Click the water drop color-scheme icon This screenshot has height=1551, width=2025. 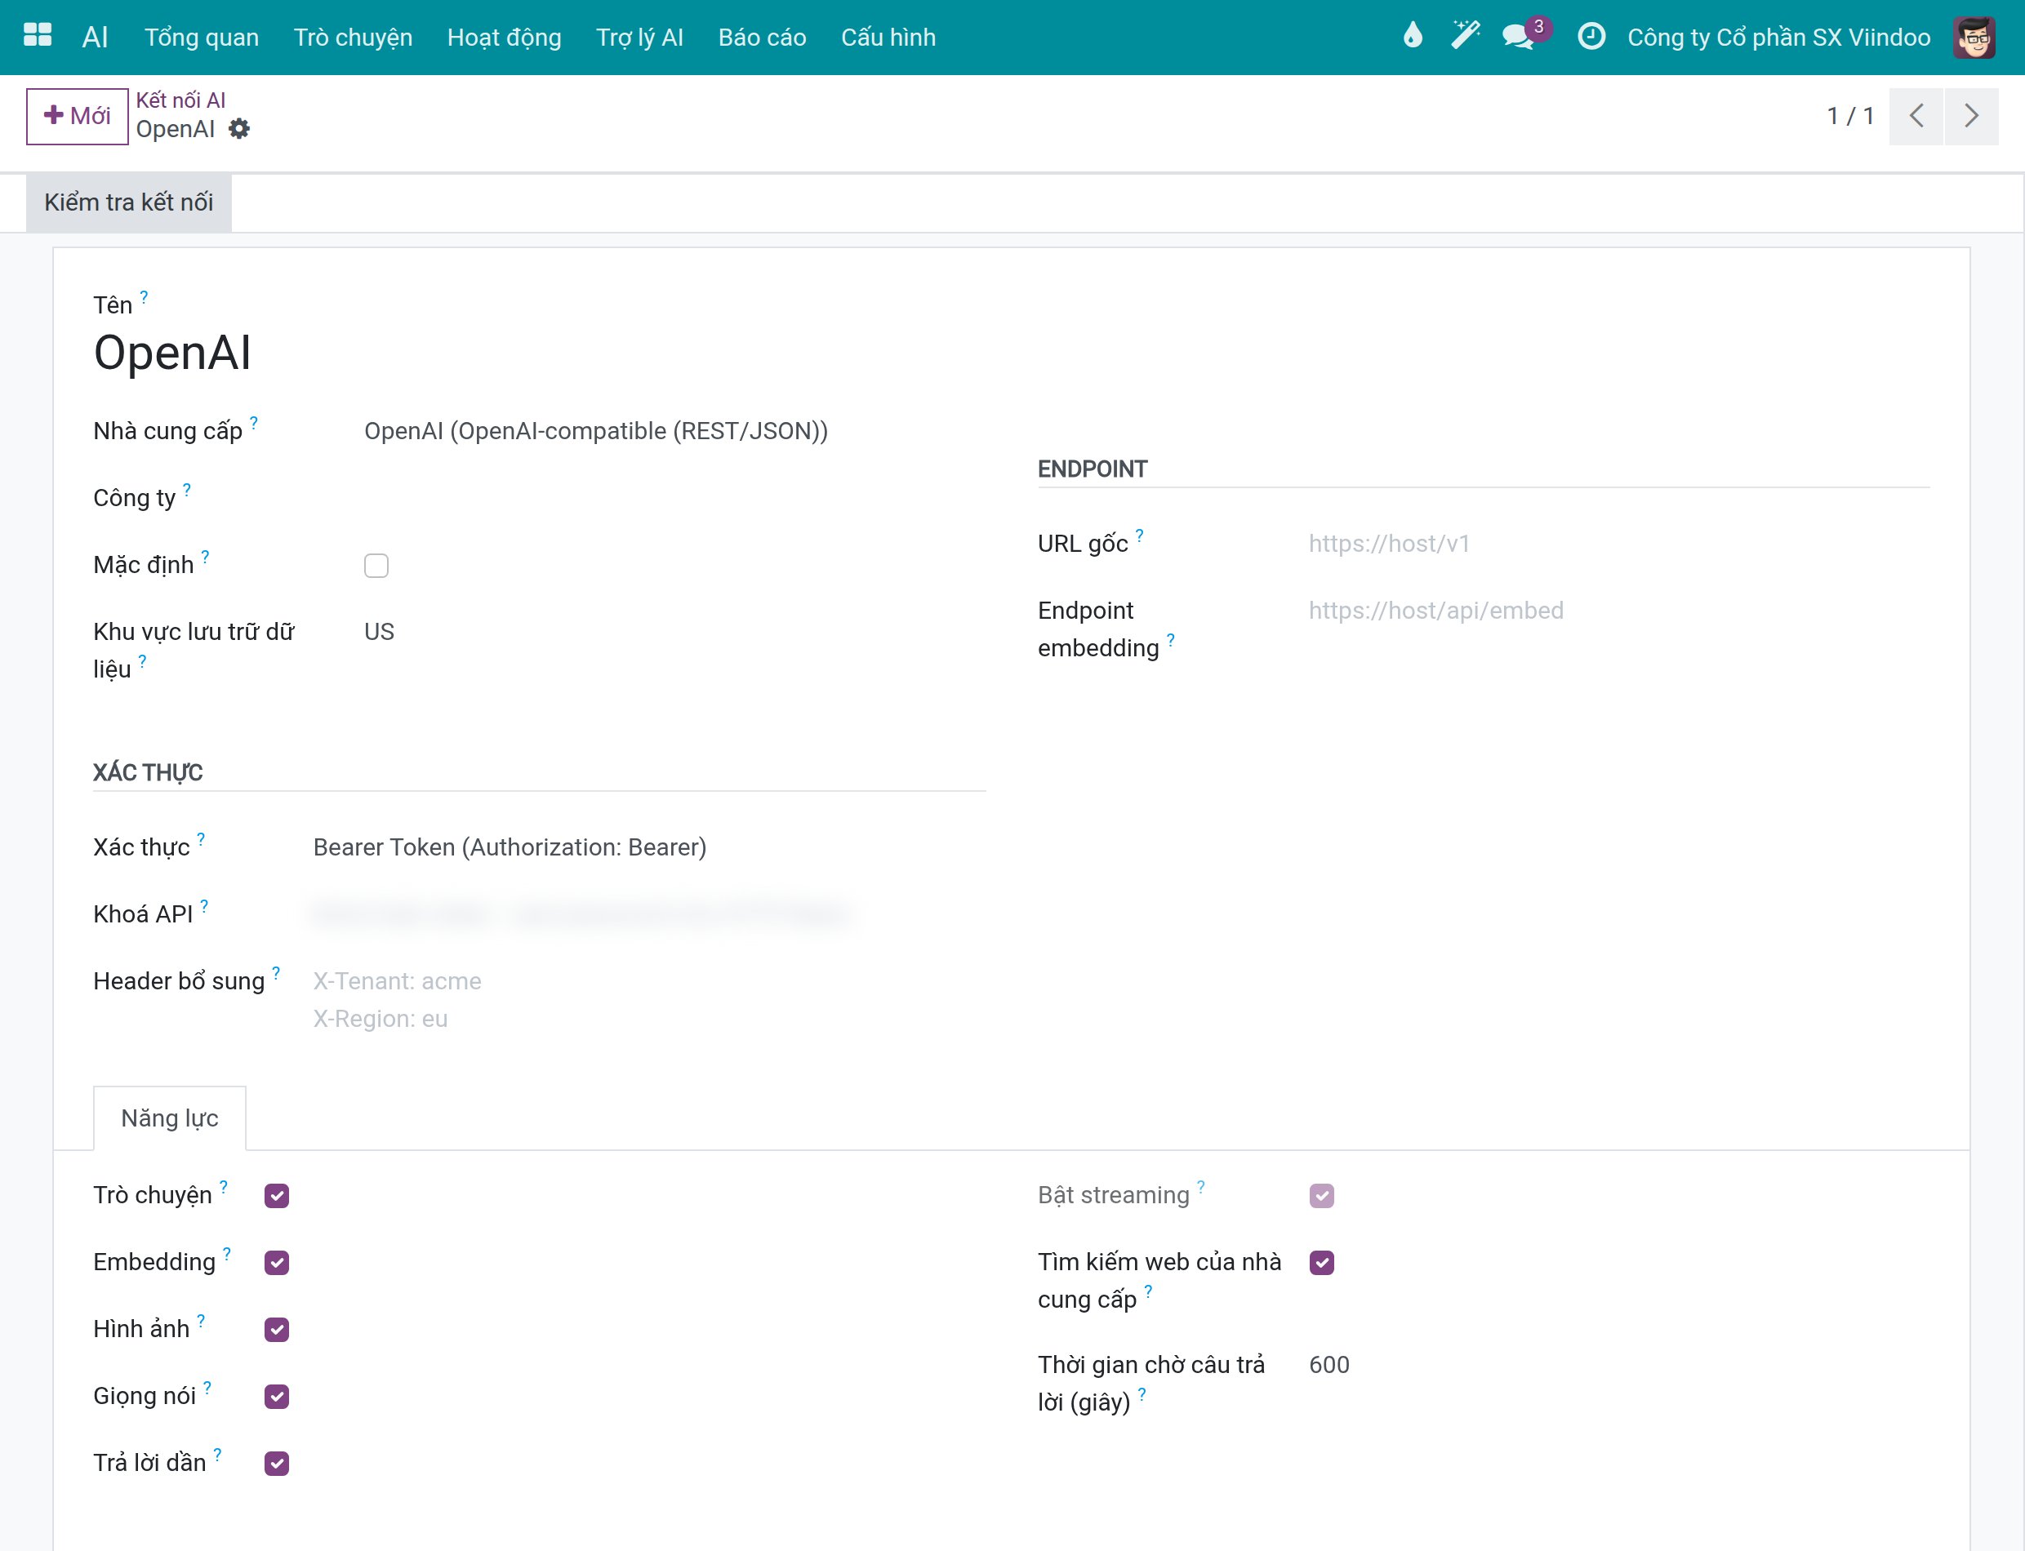tap(1412, 36)
